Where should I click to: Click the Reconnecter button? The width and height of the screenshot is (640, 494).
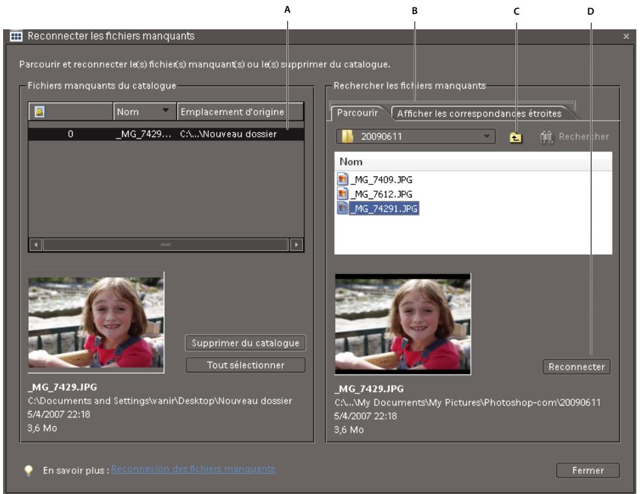[x=576, y=366]
